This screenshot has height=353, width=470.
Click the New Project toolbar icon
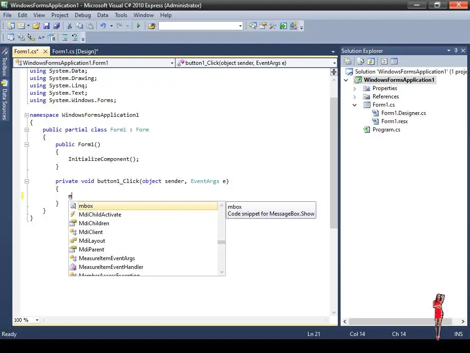(11, 26)
